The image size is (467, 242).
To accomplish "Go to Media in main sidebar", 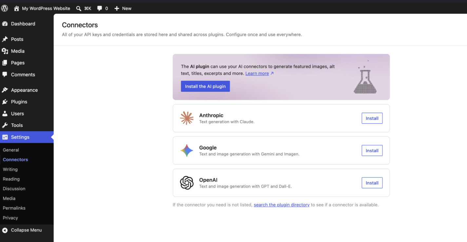I will coord(27,51).
